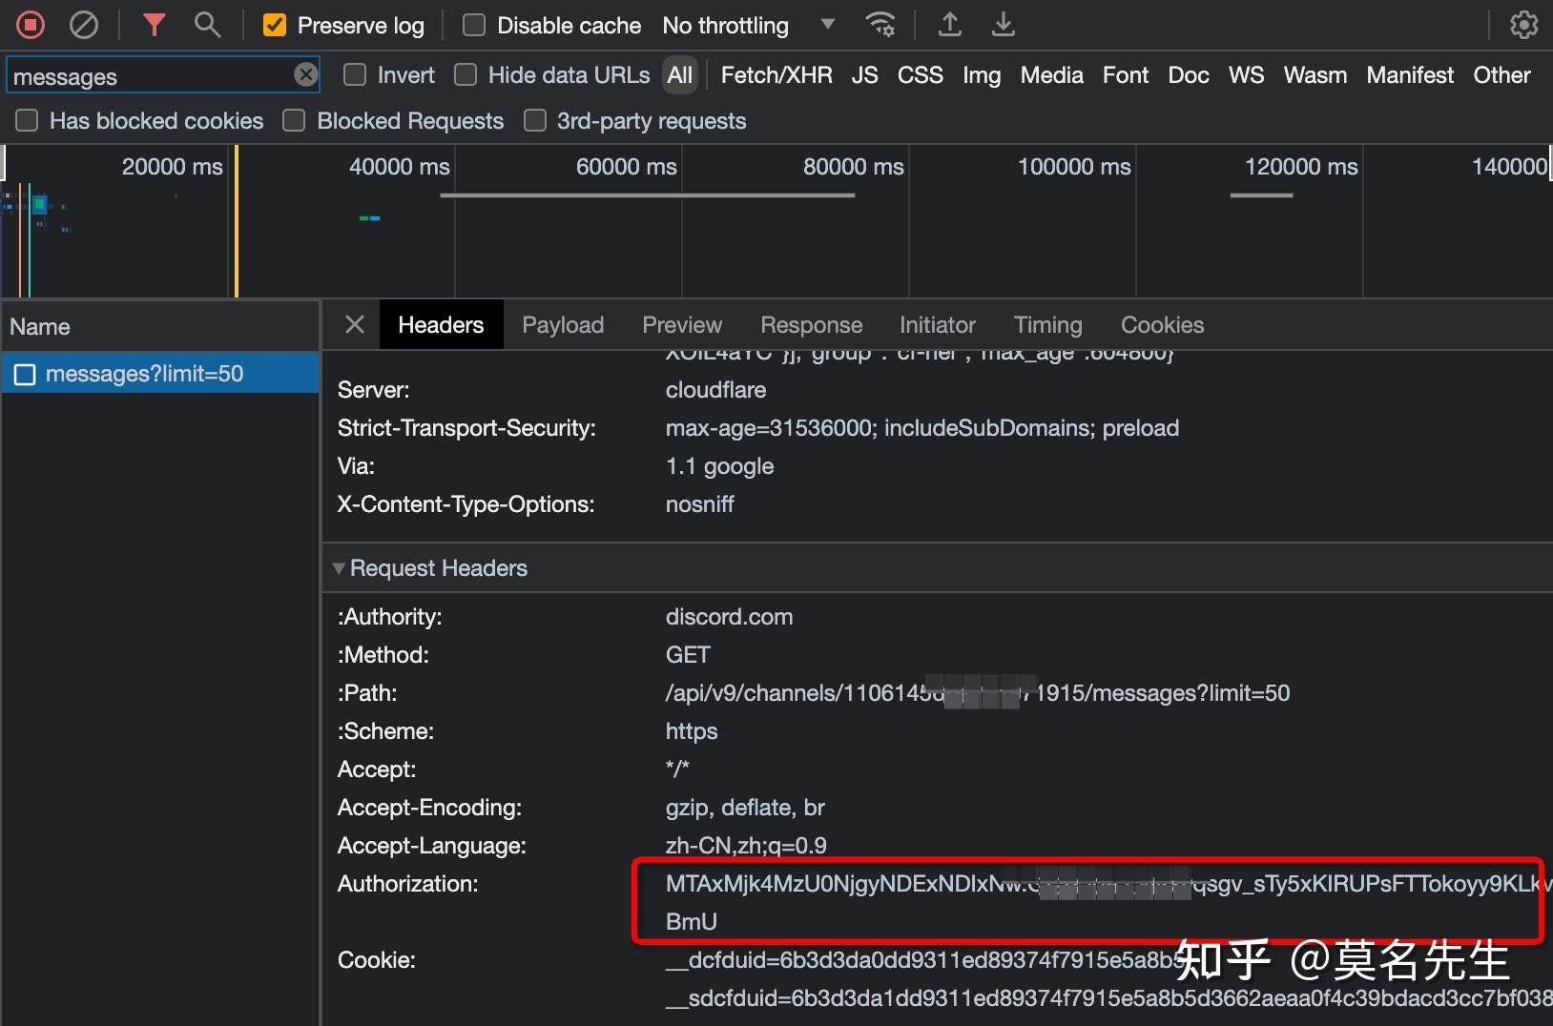The height and width of the screenshot is (1026, 1553).
Task: Enable Disable cache checkbox
Action: pyautogui.click(x=474, y=25)
